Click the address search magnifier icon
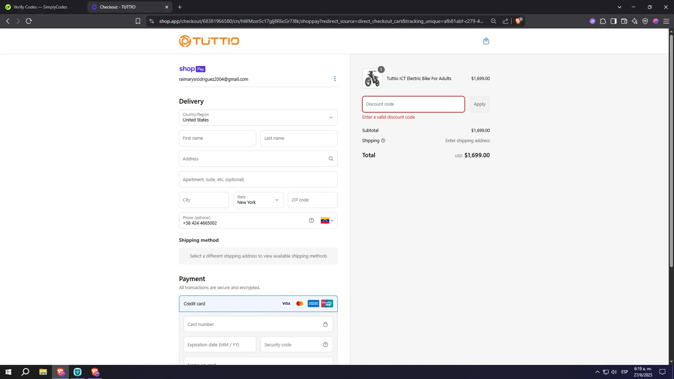 point(331,159)
